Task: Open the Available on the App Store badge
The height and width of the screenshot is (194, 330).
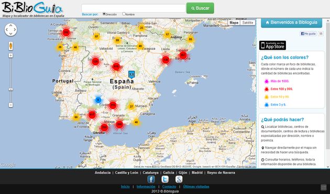Action: [x=272, y=45]
